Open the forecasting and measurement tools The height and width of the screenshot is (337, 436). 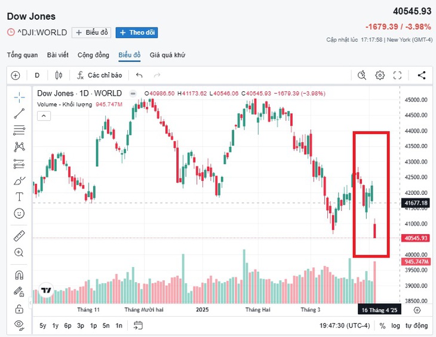pos(19,164)
